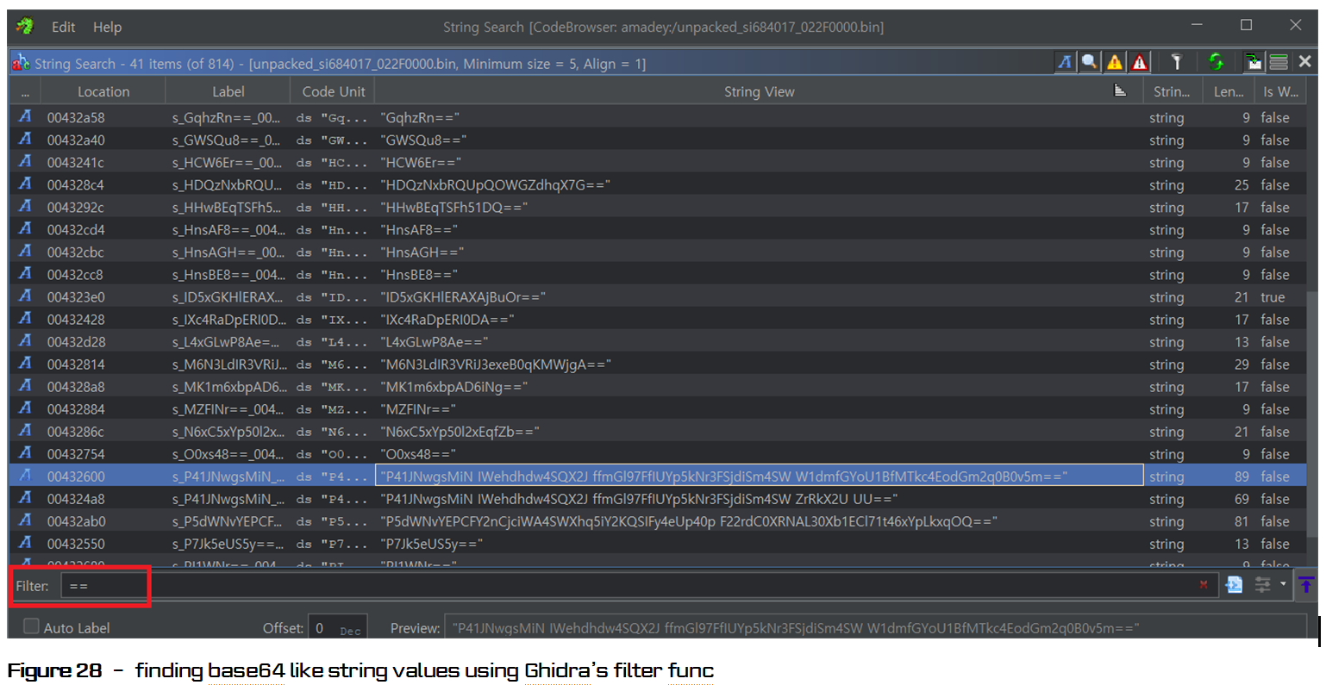1326x685 pixels.
Task: Click the Preview text field
Action: tap(876, 628)
